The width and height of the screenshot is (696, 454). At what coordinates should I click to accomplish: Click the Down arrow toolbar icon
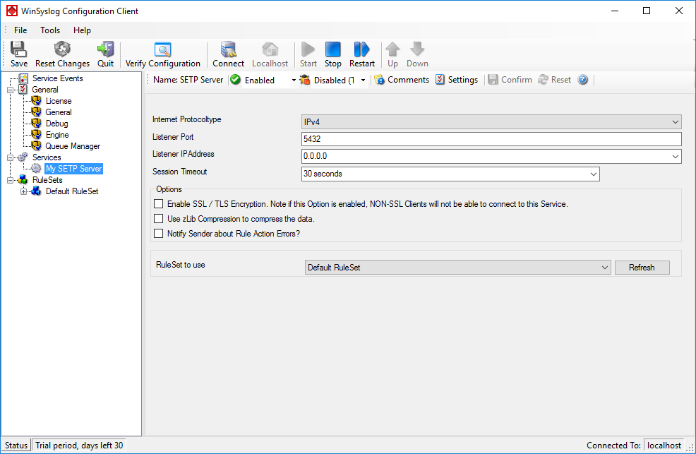click(417, 49)
